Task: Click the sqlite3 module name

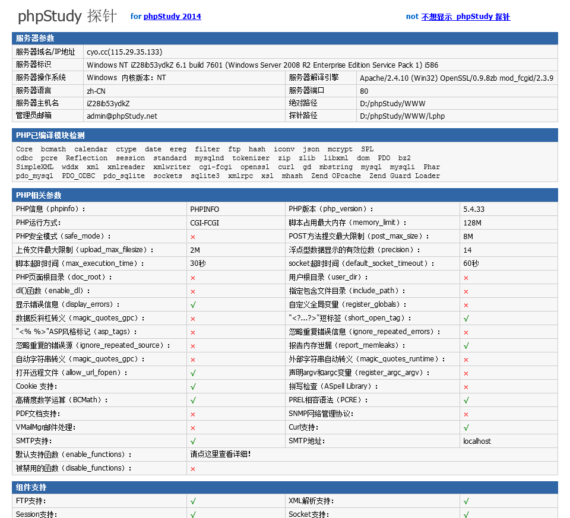Action: (x=205, y=176)
